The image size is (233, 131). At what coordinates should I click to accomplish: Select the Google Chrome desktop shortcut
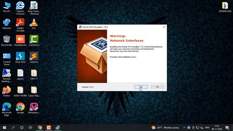(20, 108)
